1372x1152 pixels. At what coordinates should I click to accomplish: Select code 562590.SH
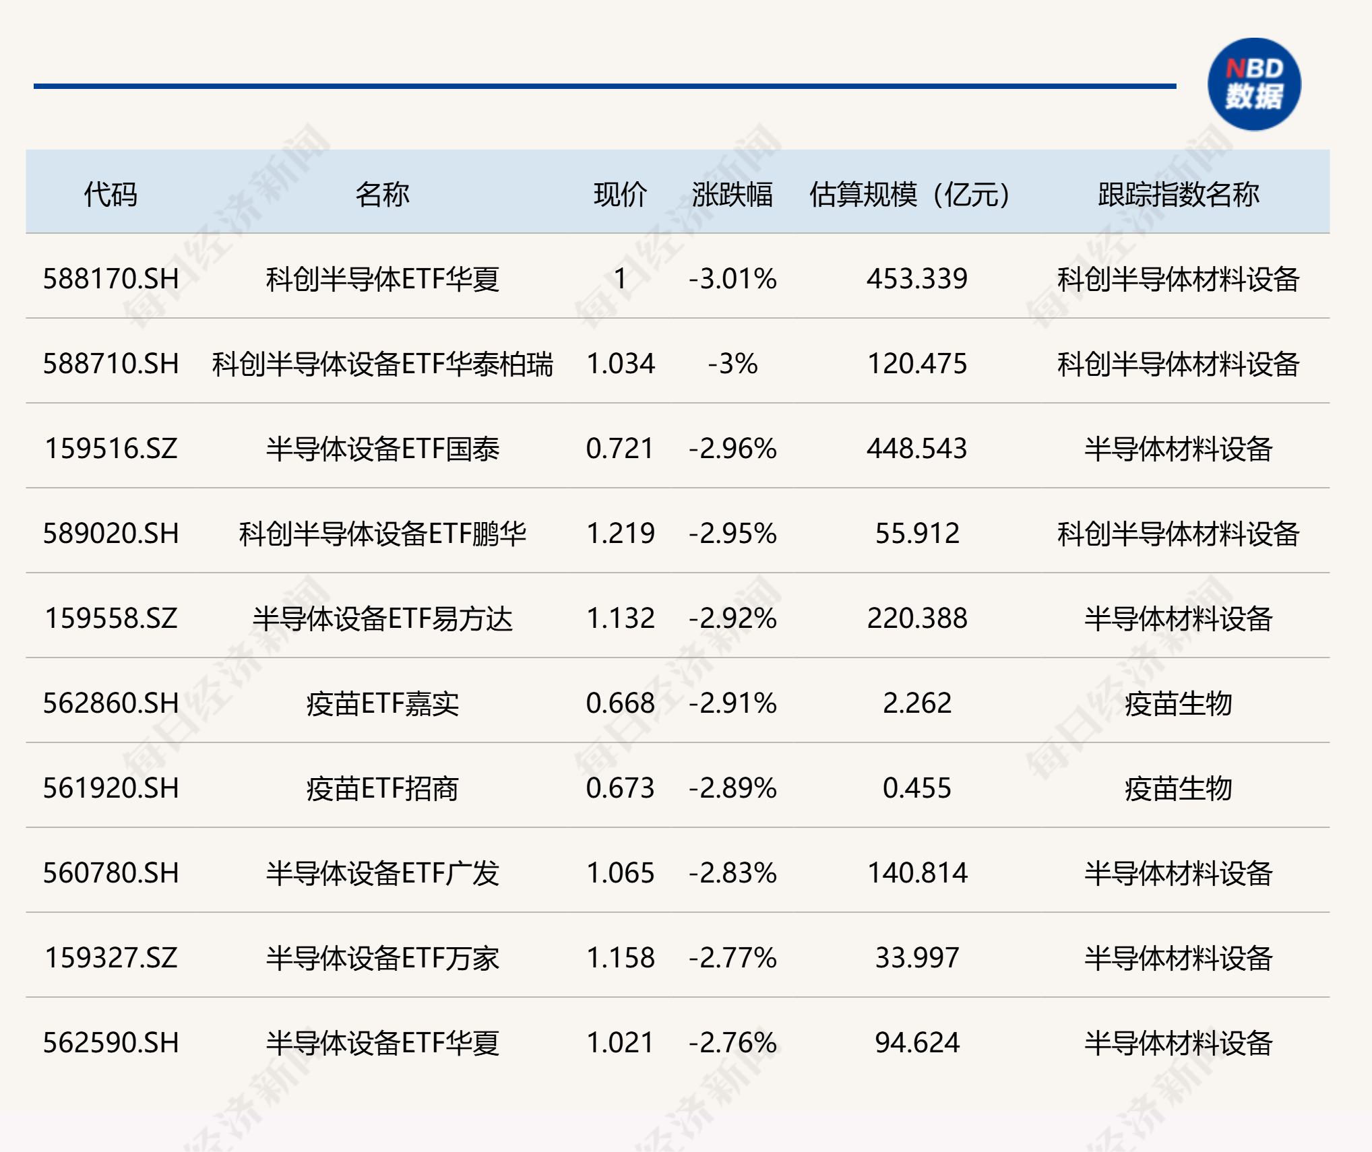pyautogui.click(x=111, y=1043)
